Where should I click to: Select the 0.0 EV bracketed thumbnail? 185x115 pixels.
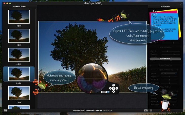19,74
